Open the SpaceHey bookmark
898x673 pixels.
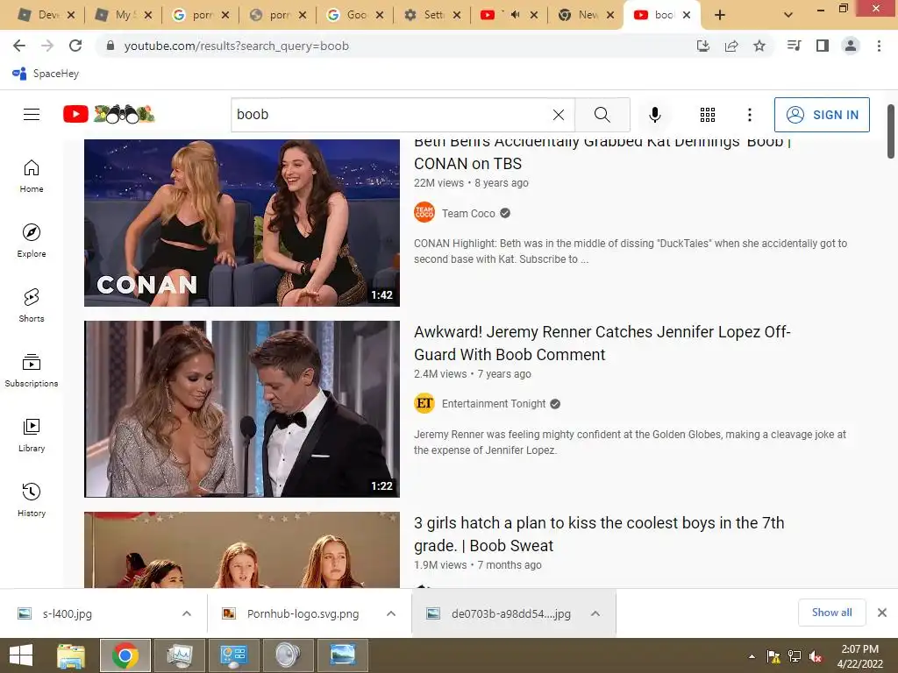46,74
